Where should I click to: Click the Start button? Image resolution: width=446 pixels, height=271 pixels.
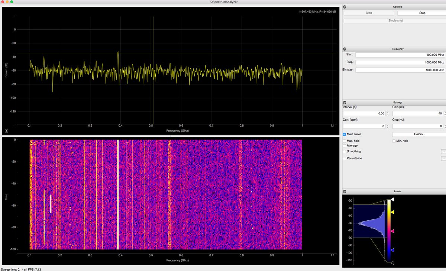(x=369, y=13)
